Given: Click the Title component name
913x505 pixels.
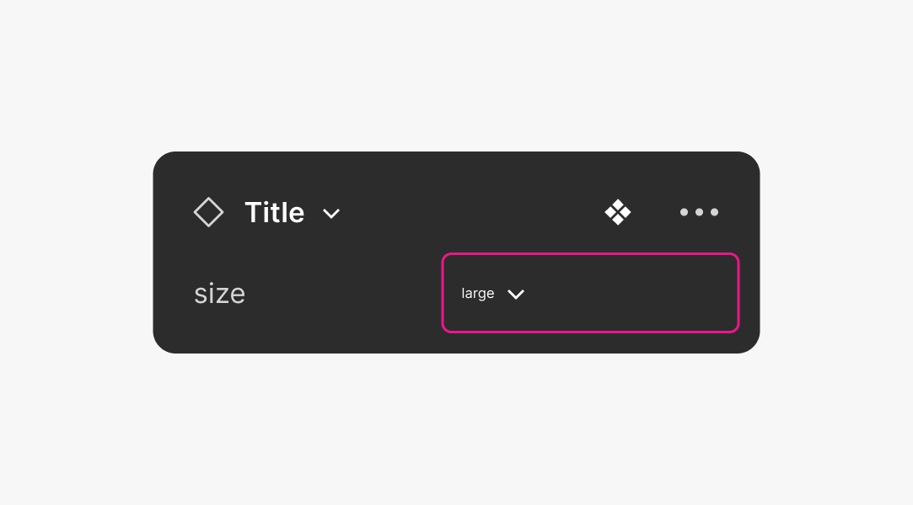Looking at the screenshot, I should (x=274, y=212).
